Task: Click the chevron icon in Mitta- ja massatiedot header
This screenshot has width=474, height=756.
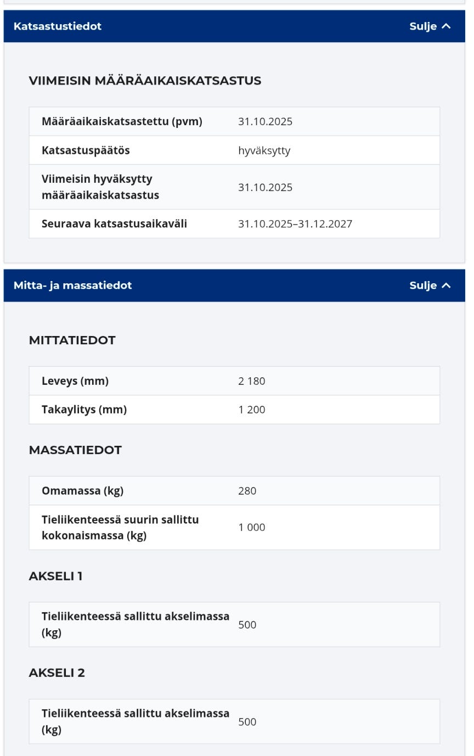Action: tap(446, 285)
